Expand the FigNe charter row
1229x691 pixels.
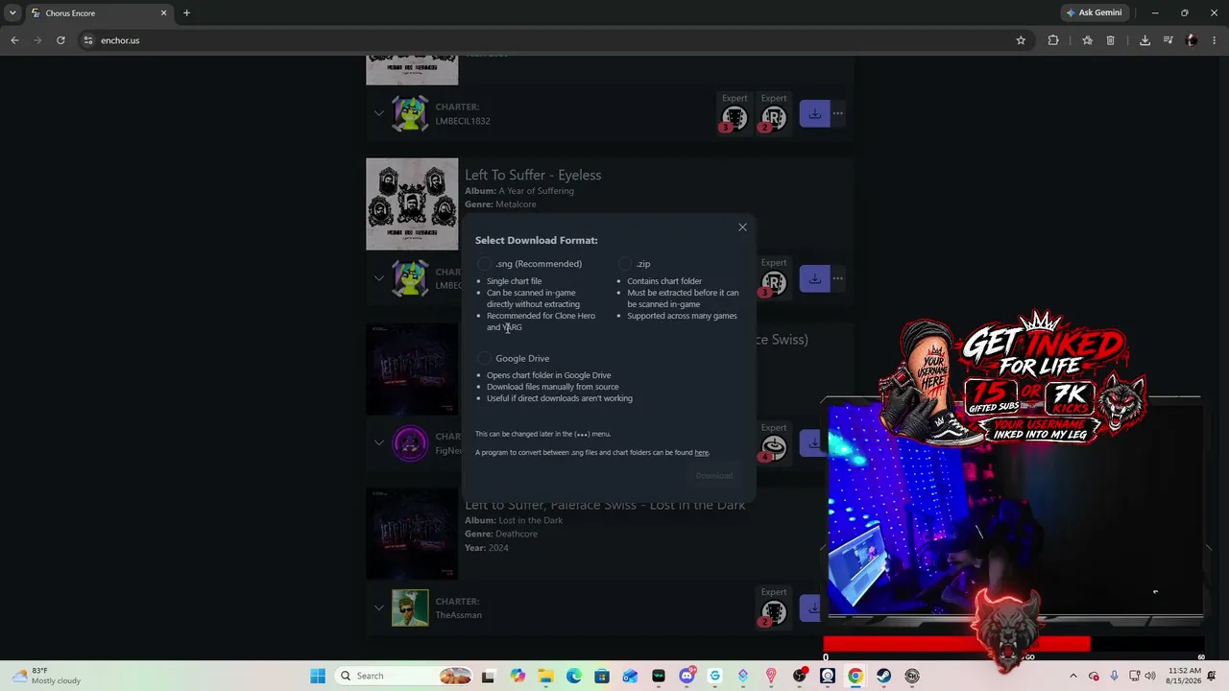379,442
